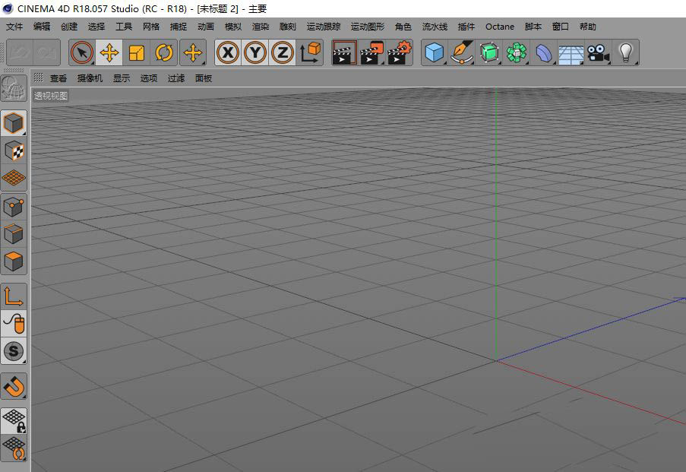Open the Edit Render Settings icon
This screenshot has width=686, height=472.
(399, 53)
